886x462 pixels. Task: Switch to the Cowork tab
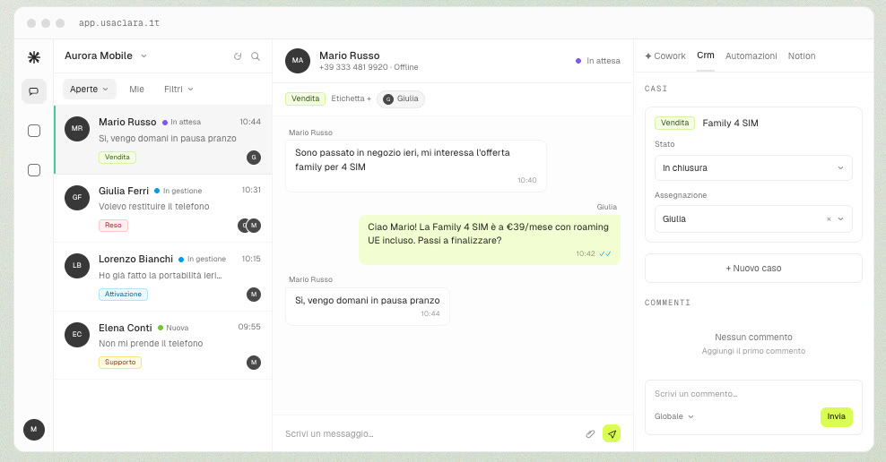coord(665,56)
